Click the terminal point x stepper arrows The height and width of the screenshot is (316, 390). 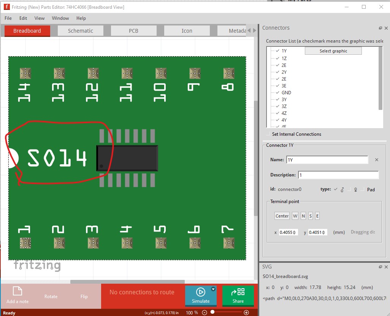[295, 232]
